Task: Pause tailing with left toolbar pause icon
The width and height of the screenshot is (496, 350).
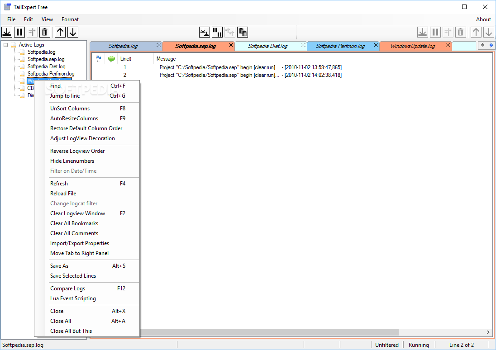Action: click(x=19, y=32)
